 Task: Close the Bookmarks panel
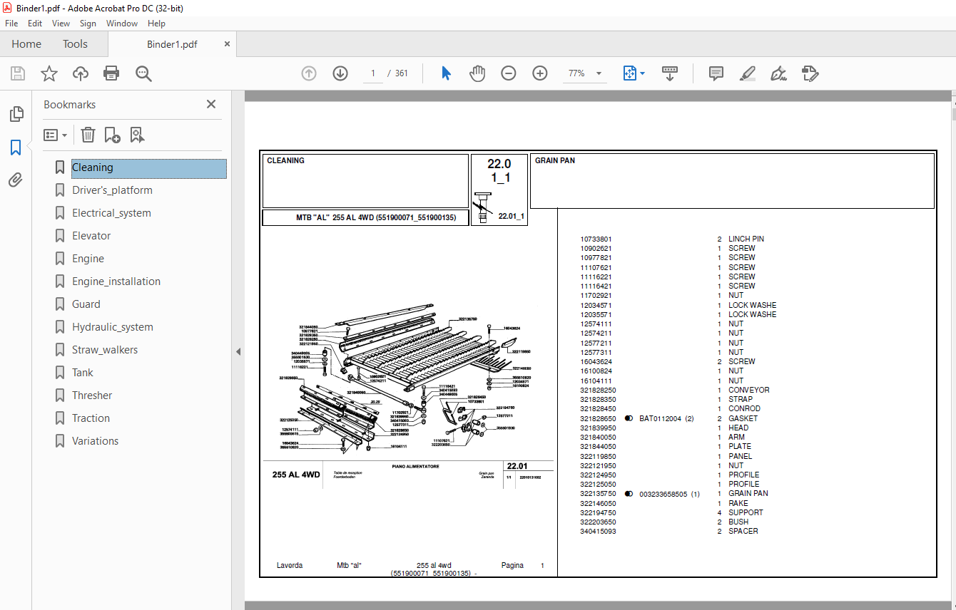coord(211,104)
